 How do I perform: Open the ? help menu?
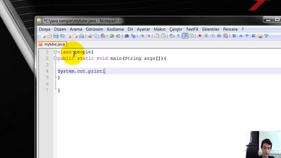pos(242,29)
